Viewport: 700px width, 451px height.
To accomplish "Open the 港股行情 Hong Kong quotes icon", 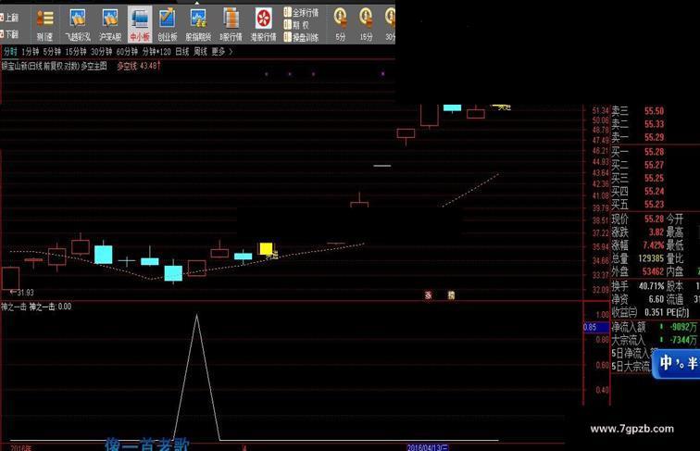I will point(263,24).
